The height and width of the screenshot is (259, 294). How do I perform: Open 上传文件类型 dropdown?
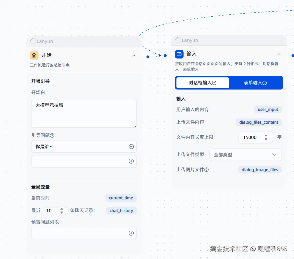click(x=245, y=155)
